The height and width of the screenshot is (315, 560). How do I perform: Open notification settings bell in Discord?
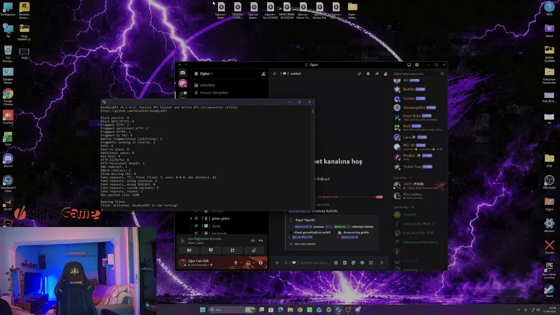[x=368, y=73]
